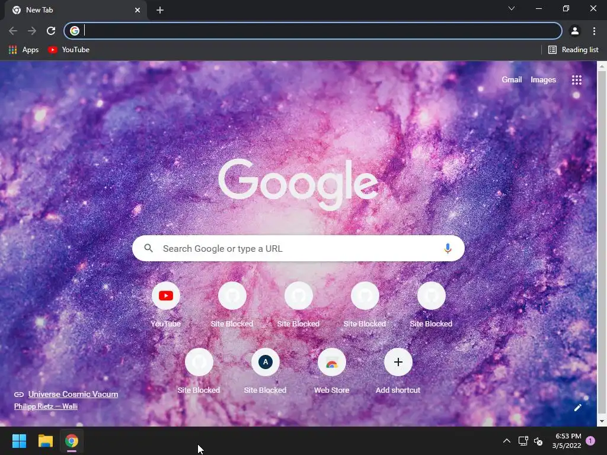The height and width of the screenshot is (455, 607).
Task: Click the magnifier icon in the search box
Action: pyautogui.click(x=149, y=248)
